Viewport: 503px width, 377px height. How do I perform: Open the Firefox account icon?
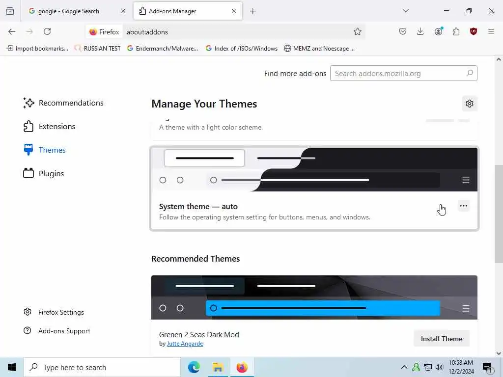coord(439,31)
